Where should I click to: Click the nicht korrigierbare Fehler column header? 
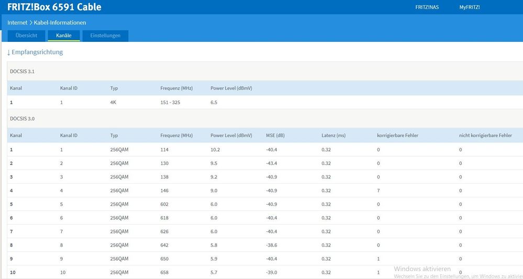[x=485, y=136]
